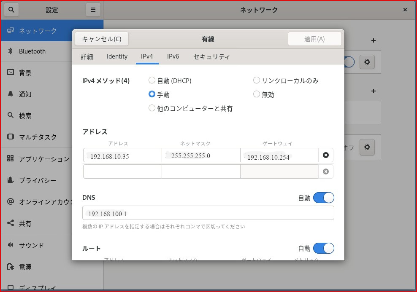417x292 pixels.
Task: Click the キャンセル(C) button
Action: (x=102, y=39)
